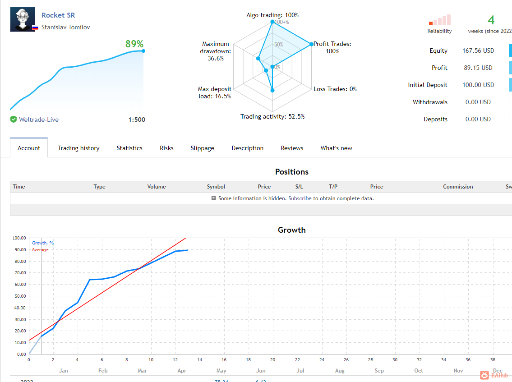The image size is (512, 382).
Task: Click the Growth, % legend entry
Action: coord(43,243)
